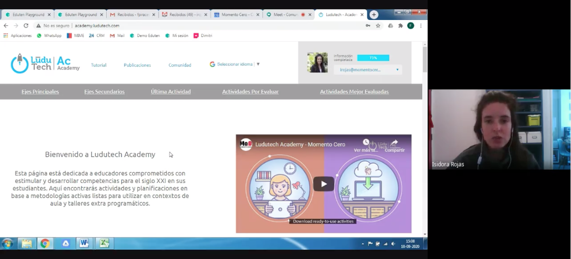Image resolution: width=571 pixels, height=259 pixels.
Task: Show hidden system tray icons arrow
Action: pyautogui.click(x=363, y=243)
